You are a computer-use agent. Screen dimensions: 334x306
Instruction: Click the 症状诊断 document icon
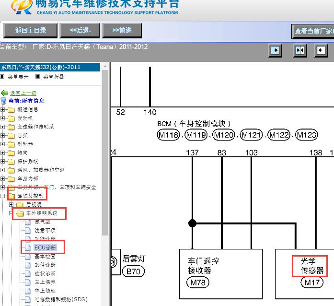[28, 273]
